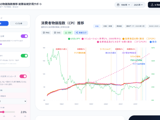Download the chart data as CSV
Viewport: 160px width, 120px height.
(x=68, y=33)
